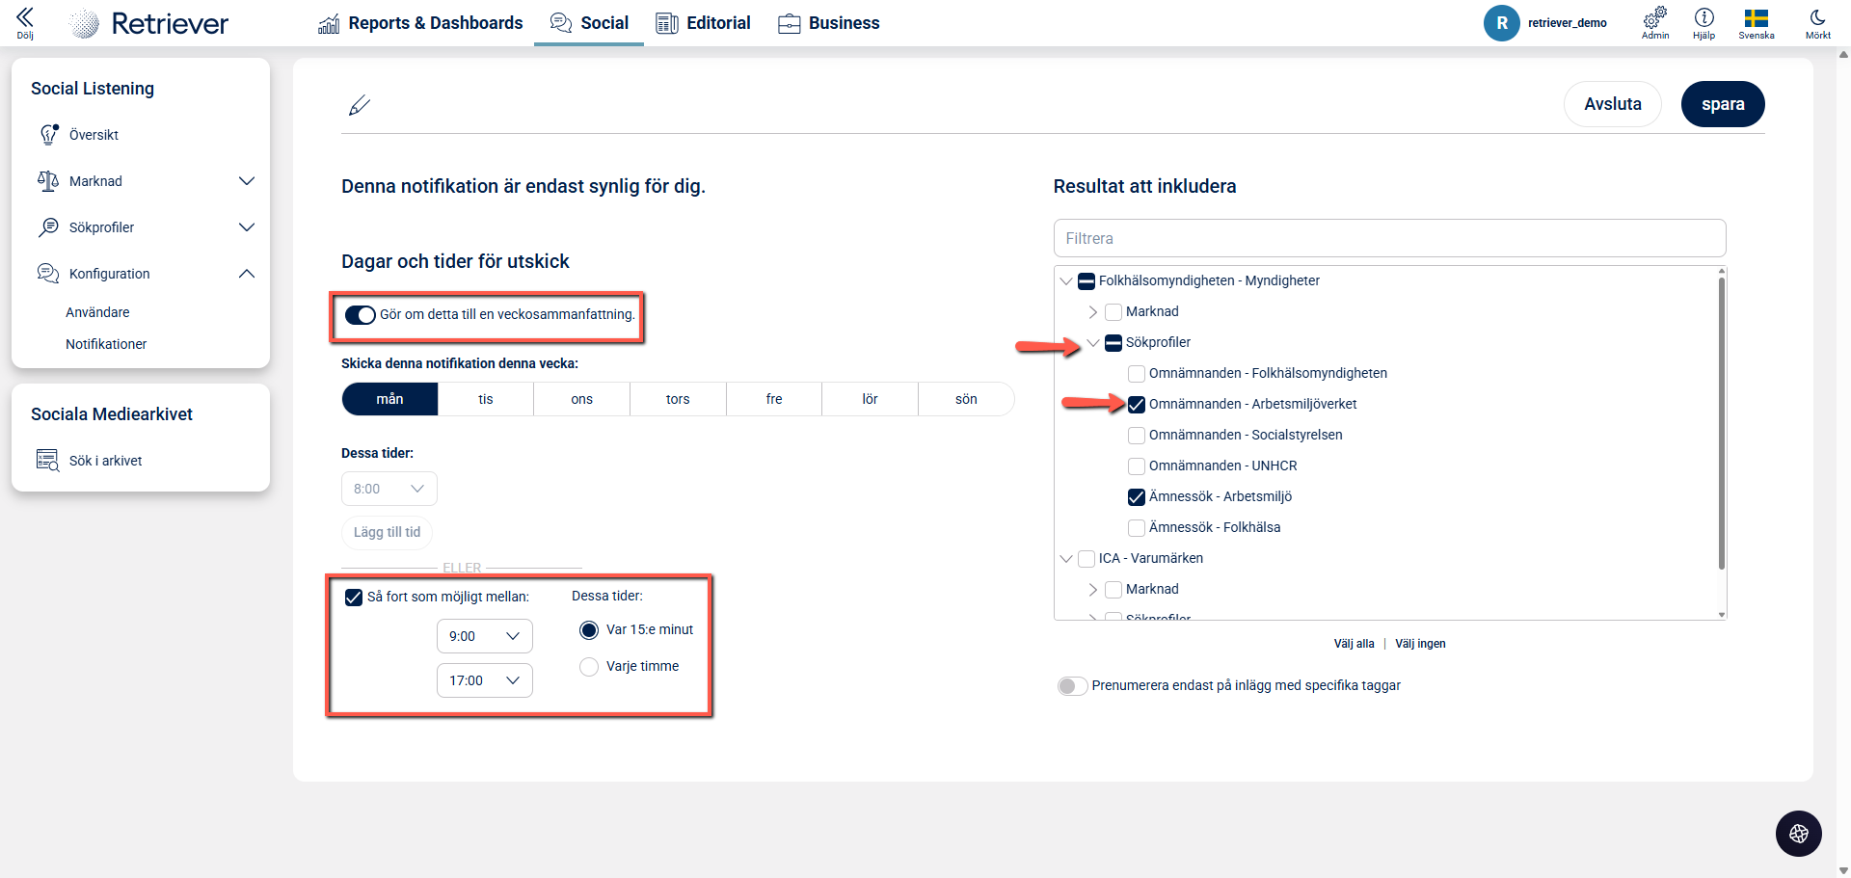Open Admin settings gear icon

point(1655,18)
